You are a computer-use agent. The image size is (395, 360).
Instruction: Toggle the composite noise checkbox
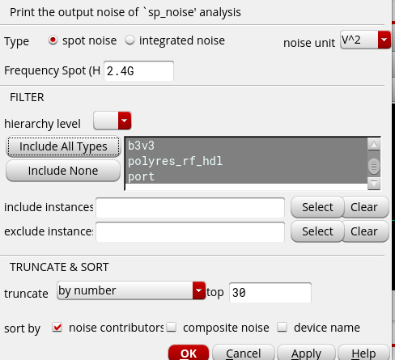172,327
